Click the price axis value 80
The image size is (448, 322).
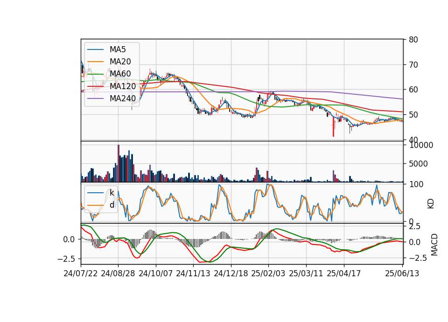pyautogui.click(x=413, y=40)
